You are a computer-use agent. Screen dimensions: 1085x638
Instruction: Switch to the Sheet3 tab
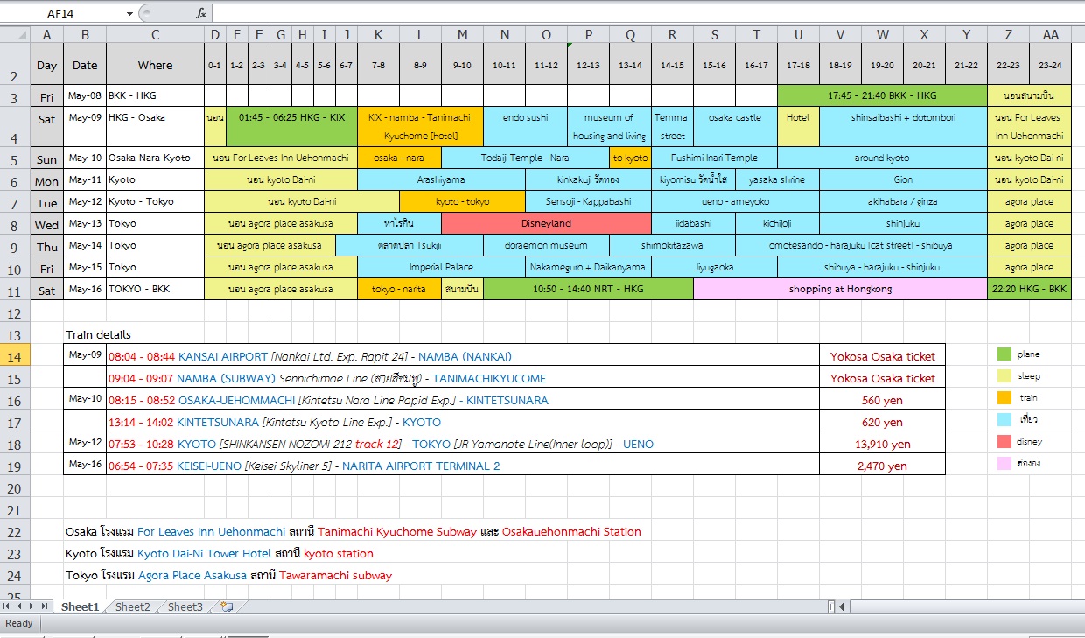pos(185,606)
